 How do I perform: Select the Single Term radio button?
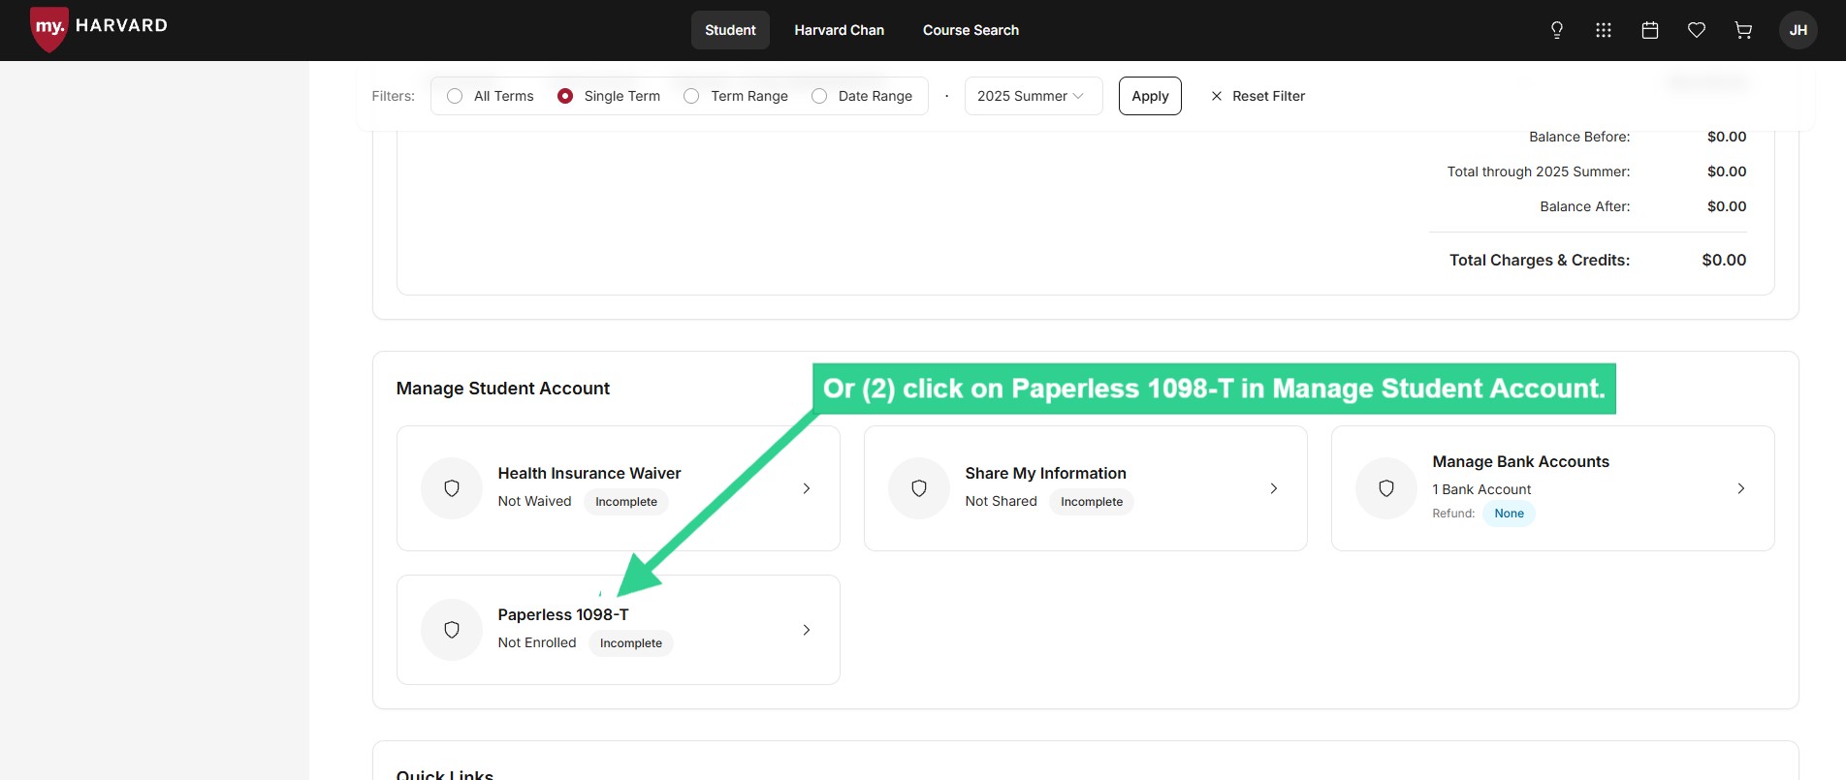pos(565,96)
